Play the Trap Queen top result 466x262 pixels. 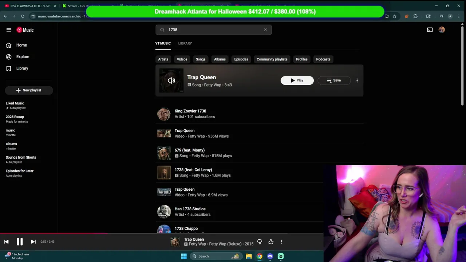pos(297,80)
